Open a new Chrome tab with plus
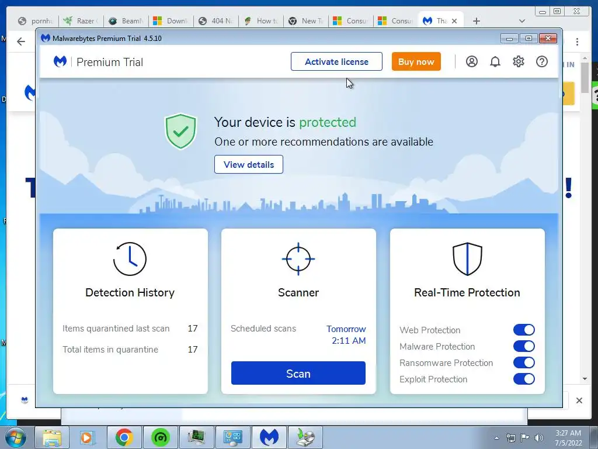 coord(477,21)
